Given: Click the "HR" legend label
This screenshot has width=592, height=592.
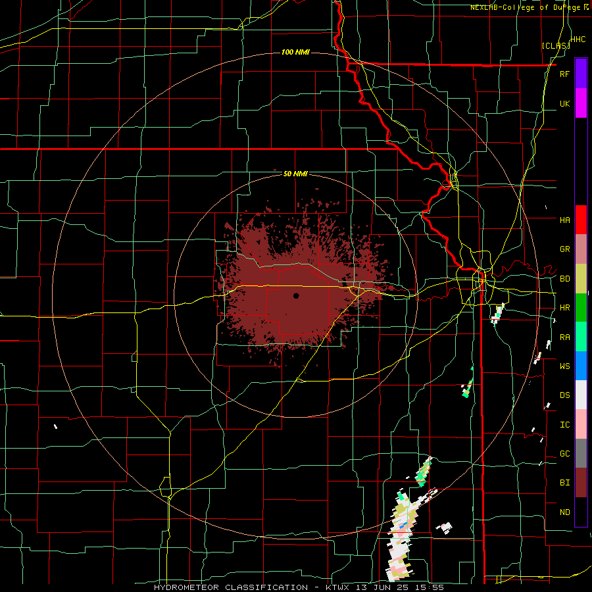Looking at the screenshot, I should point(564,308).
